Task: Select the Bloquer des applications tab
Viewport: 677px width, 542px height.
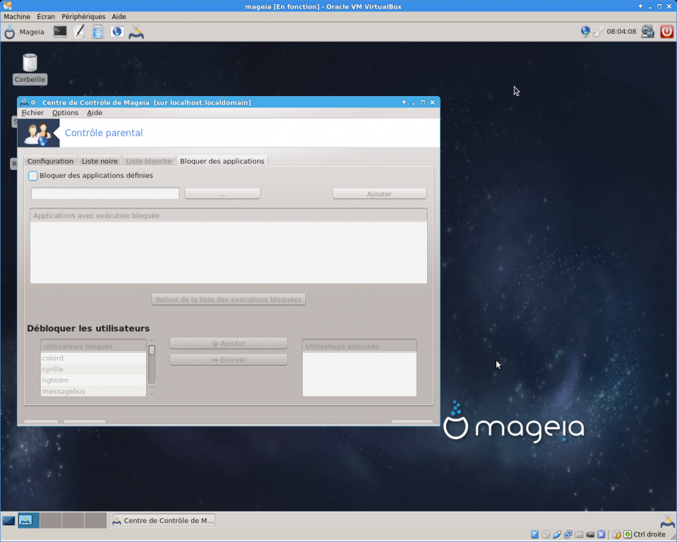Action: [222, 161]
